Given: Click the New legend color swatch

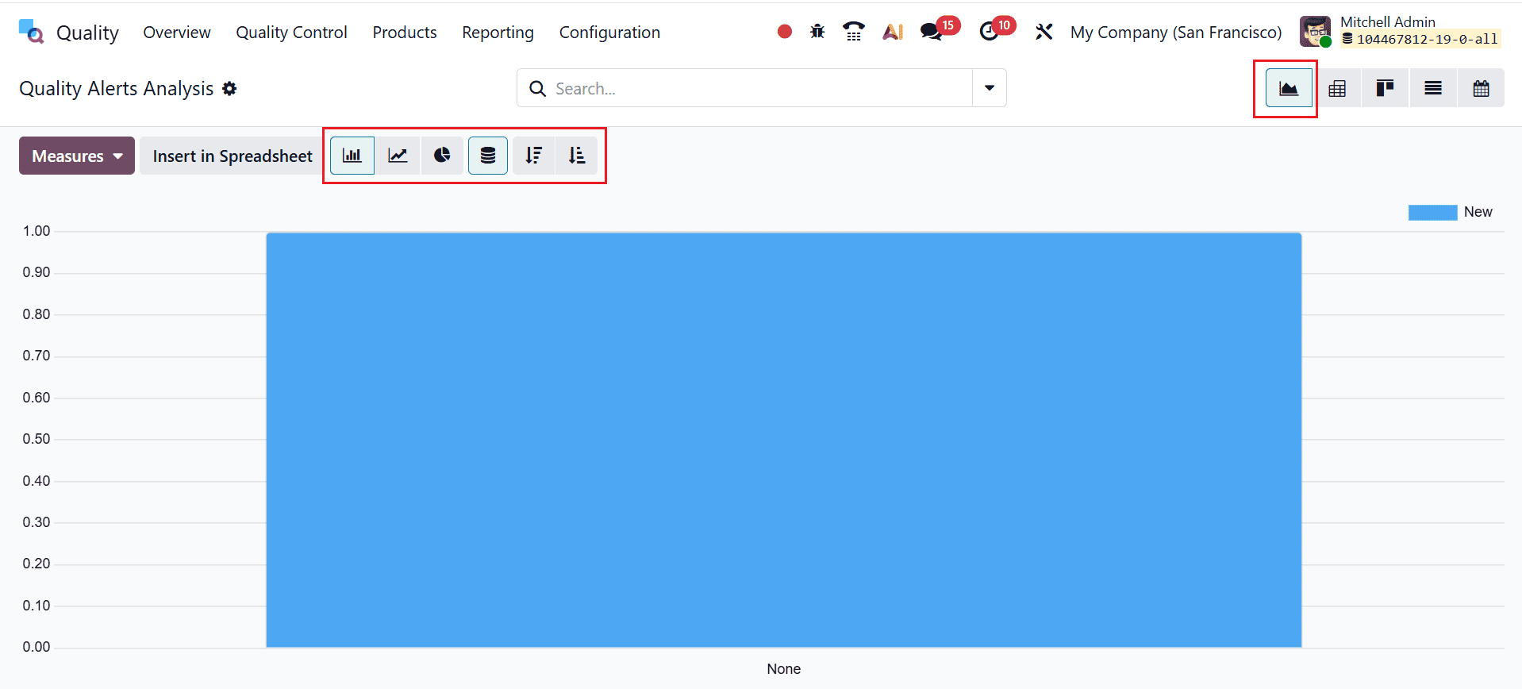Looking at the screenshot, I should [1432, 212].
